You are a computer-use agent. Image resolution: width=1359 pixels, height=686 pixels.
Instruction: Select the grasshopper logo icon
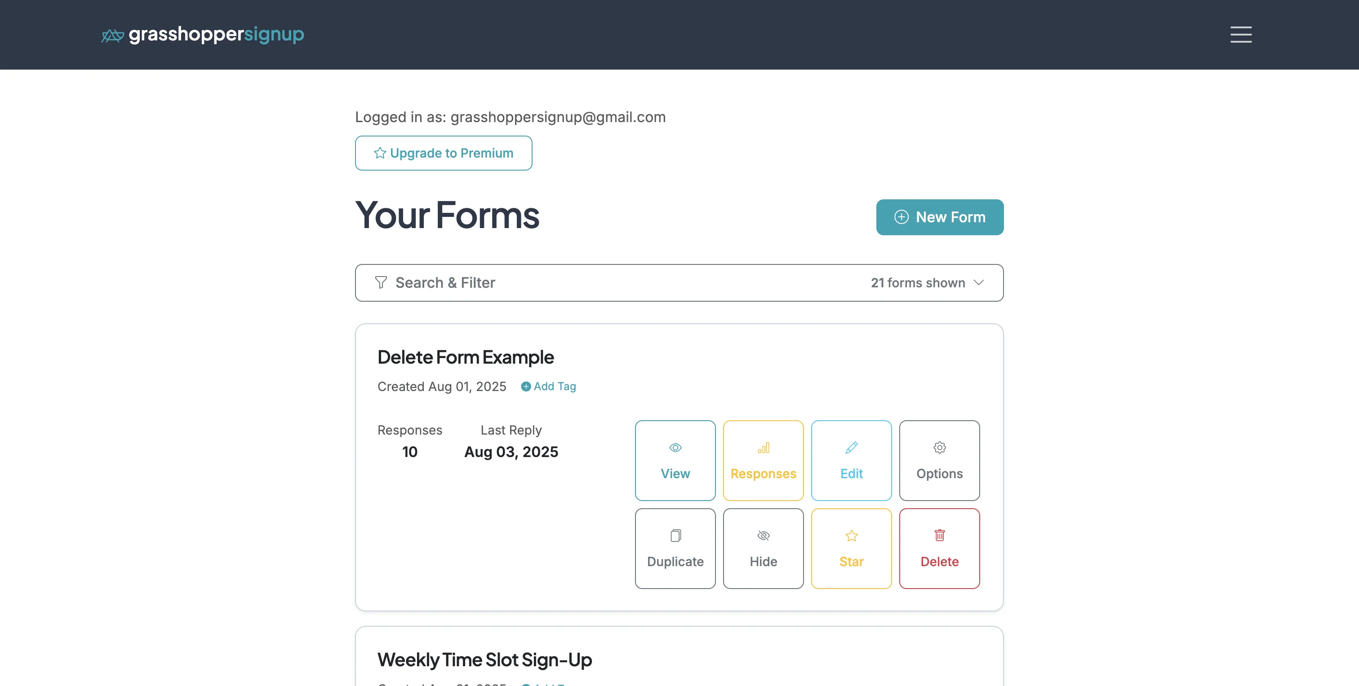112,34
